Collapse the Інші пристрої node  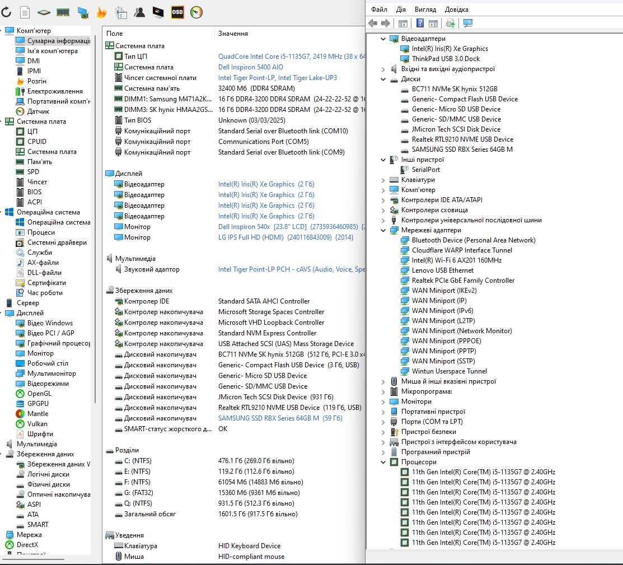click(383, 160)
